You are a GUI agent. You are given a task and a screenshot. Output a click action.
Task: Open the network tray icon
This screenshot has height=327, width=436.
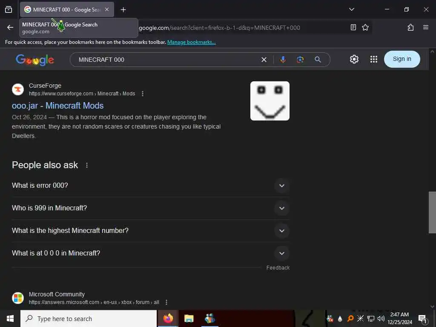click(371, 318)
